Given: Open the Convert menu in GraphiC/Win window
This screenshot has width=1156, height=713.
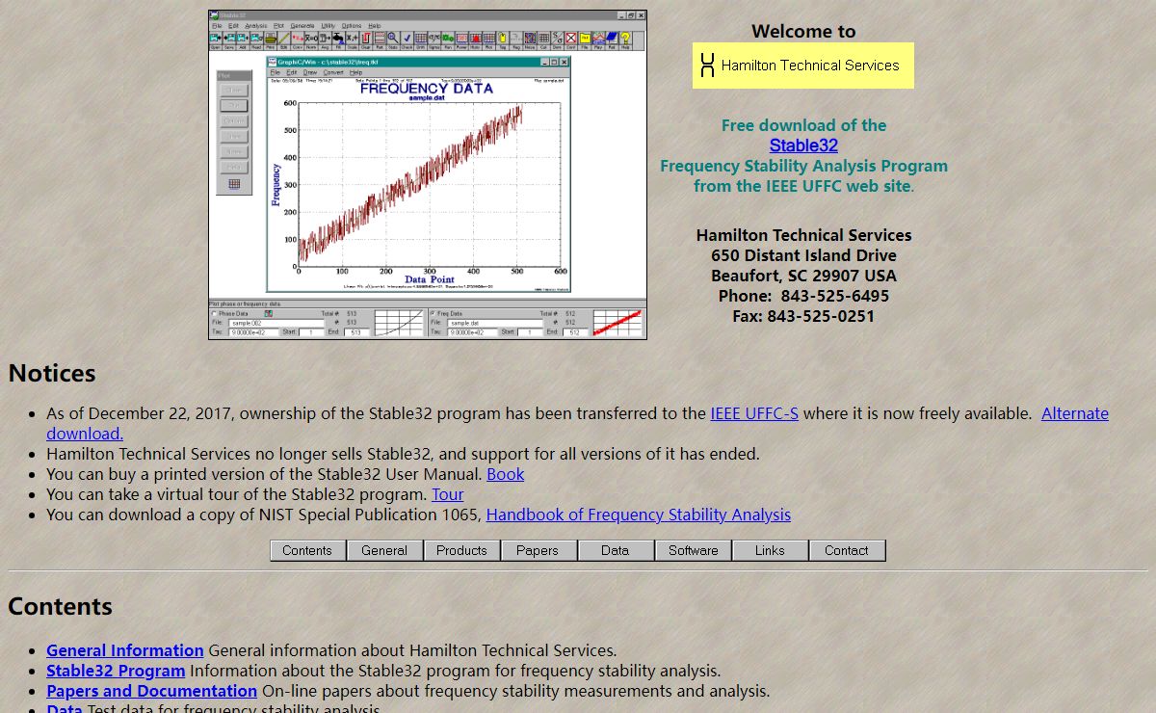Looking at the screenshot, I should [333, 72].
